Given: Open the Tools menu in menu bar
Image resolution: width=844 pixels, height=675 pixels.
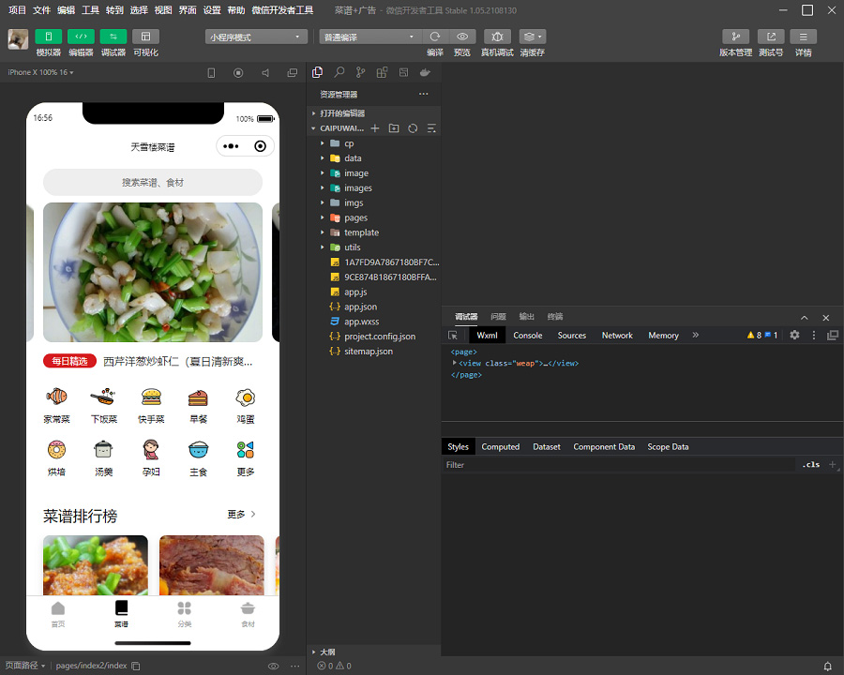Looking at the screenshot, I should (x=90, y=10).
